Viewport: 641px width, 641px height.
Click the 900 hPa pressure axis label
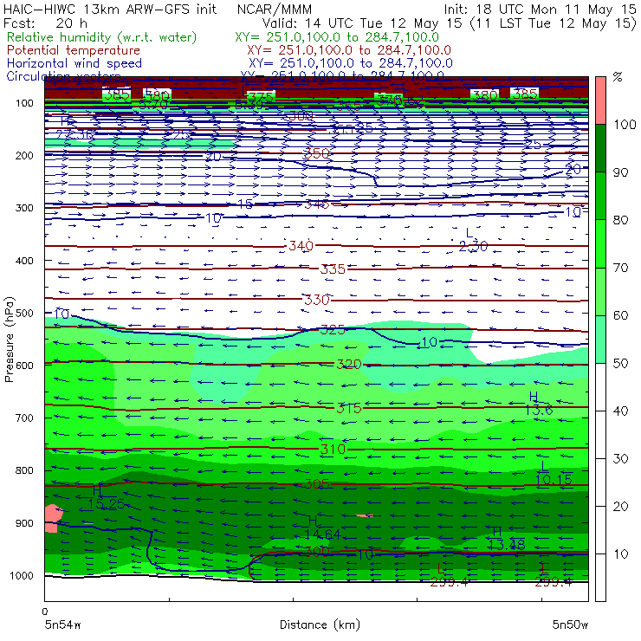[x=24, y=523]
